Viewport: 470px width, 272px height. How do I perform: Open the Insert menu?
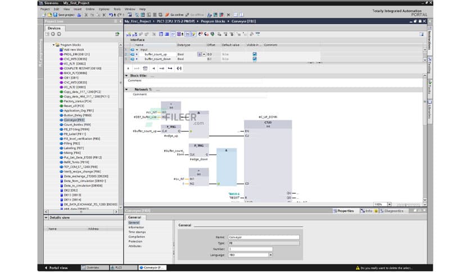tap(78, 9)
